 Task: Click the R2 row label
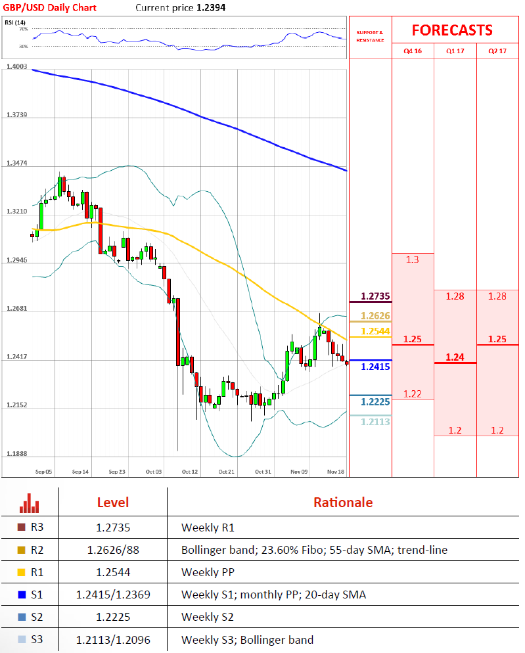tap(37, 550)
